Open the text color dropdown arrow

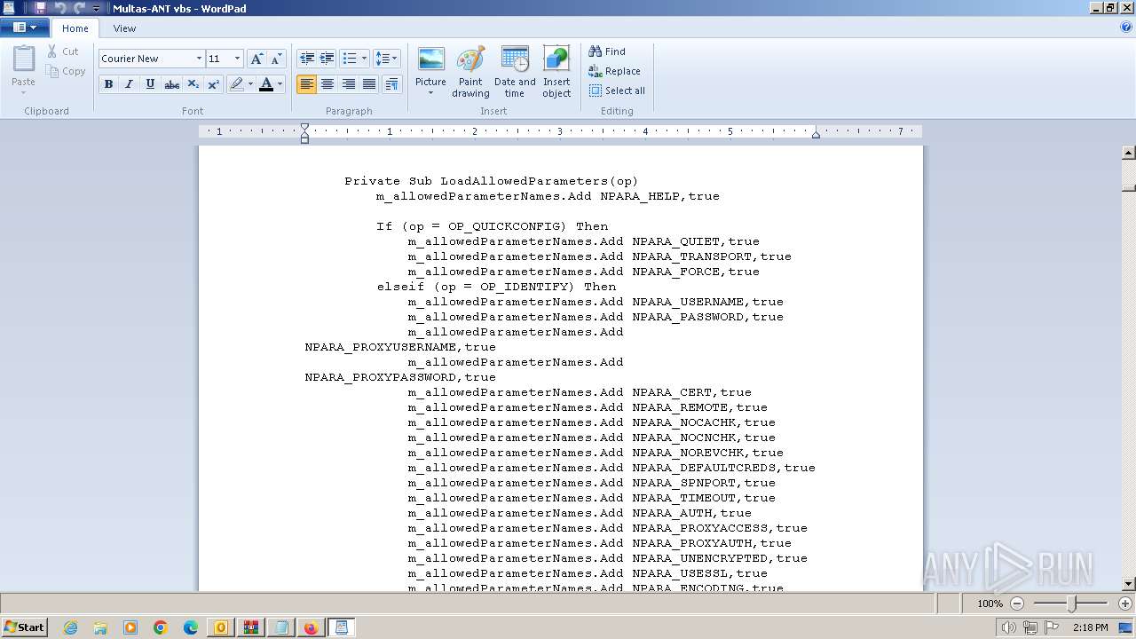coord(280,84)
